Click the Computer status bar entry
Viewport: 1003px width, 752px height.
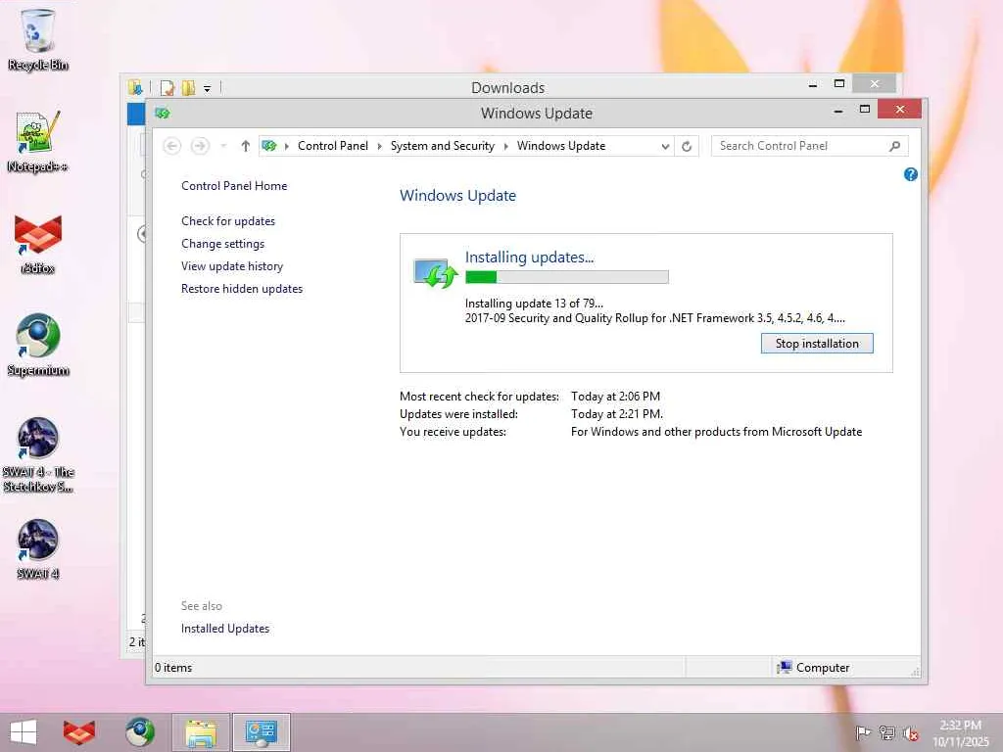pyautogui.click(x=813, y=668)
